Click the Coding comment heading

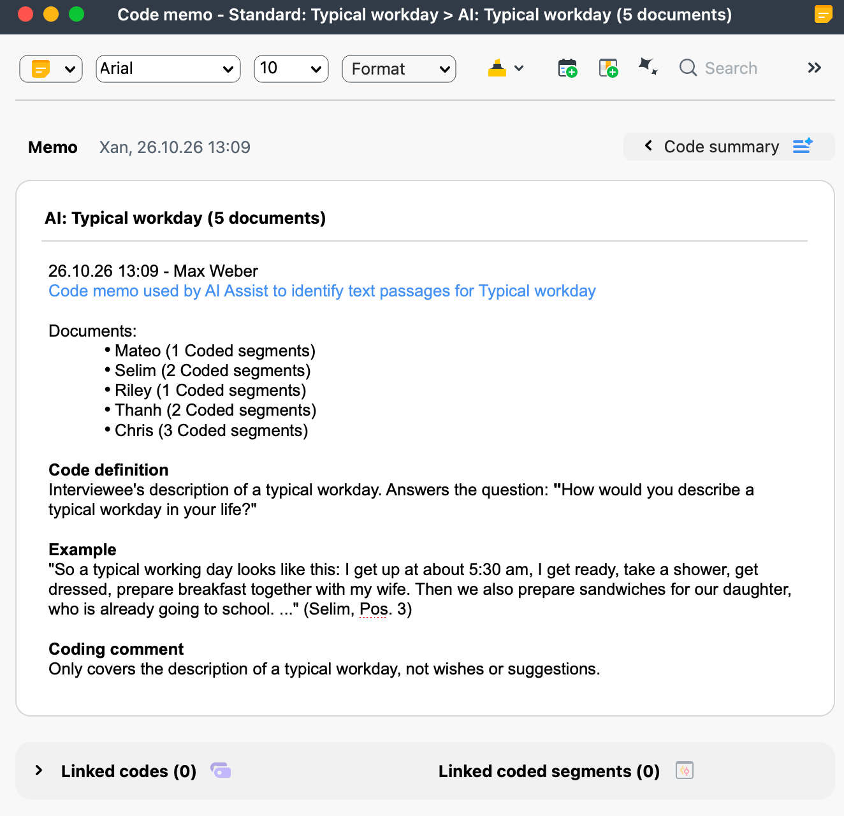point(116,649)
